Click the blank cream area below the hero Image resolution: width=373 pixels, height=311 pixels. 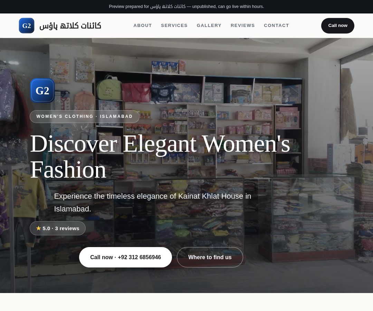(x=186, y=302)
